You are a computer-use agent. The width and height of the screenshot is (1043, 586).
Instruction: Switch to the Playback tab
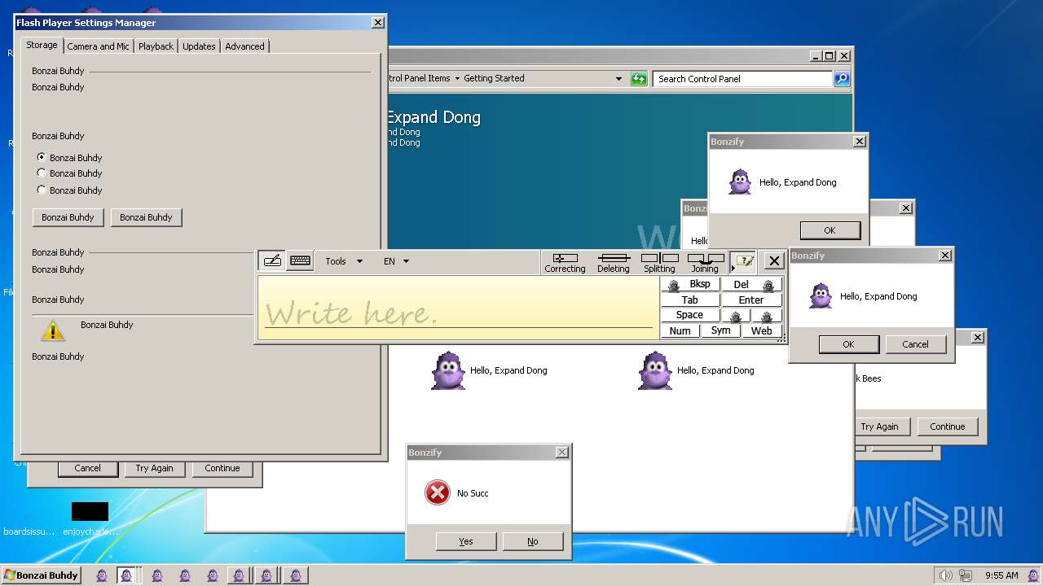coord(156,46)
